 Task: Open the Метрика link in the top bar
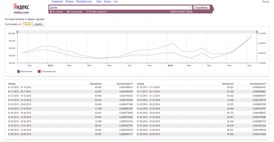pos(70,1)
